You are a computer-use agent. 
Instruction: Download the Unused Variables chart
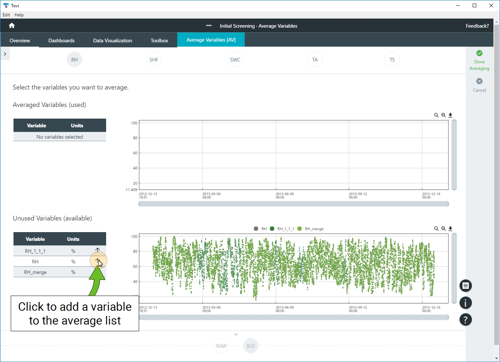point(450,229)
